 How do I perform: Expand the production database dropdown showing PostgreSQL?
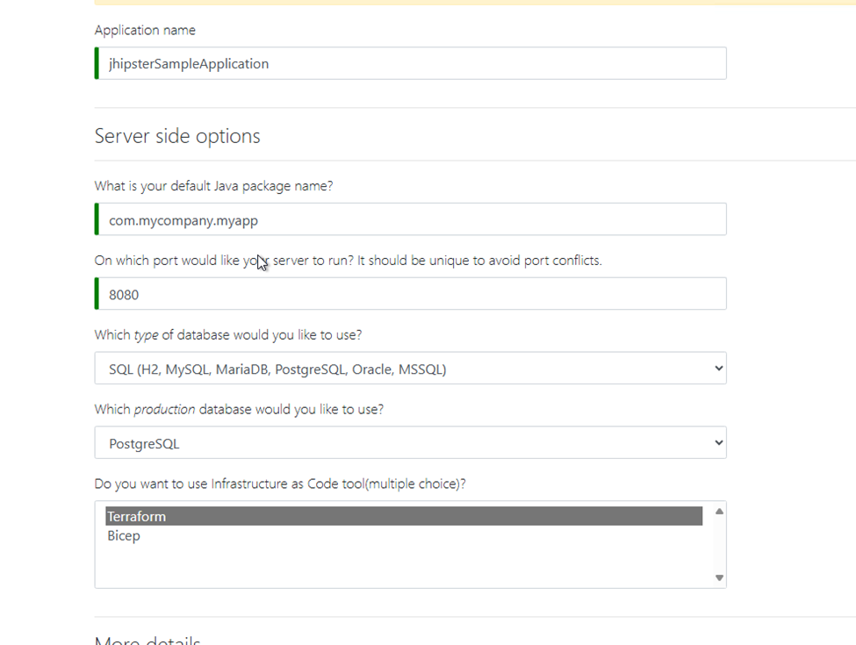point(410,443)
